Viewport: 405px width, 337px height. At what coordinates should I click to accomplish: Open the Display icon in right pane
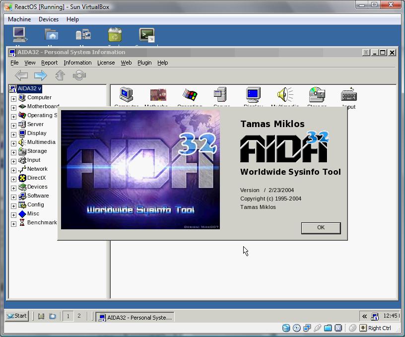pyautogui.click(x=253, y=96)
